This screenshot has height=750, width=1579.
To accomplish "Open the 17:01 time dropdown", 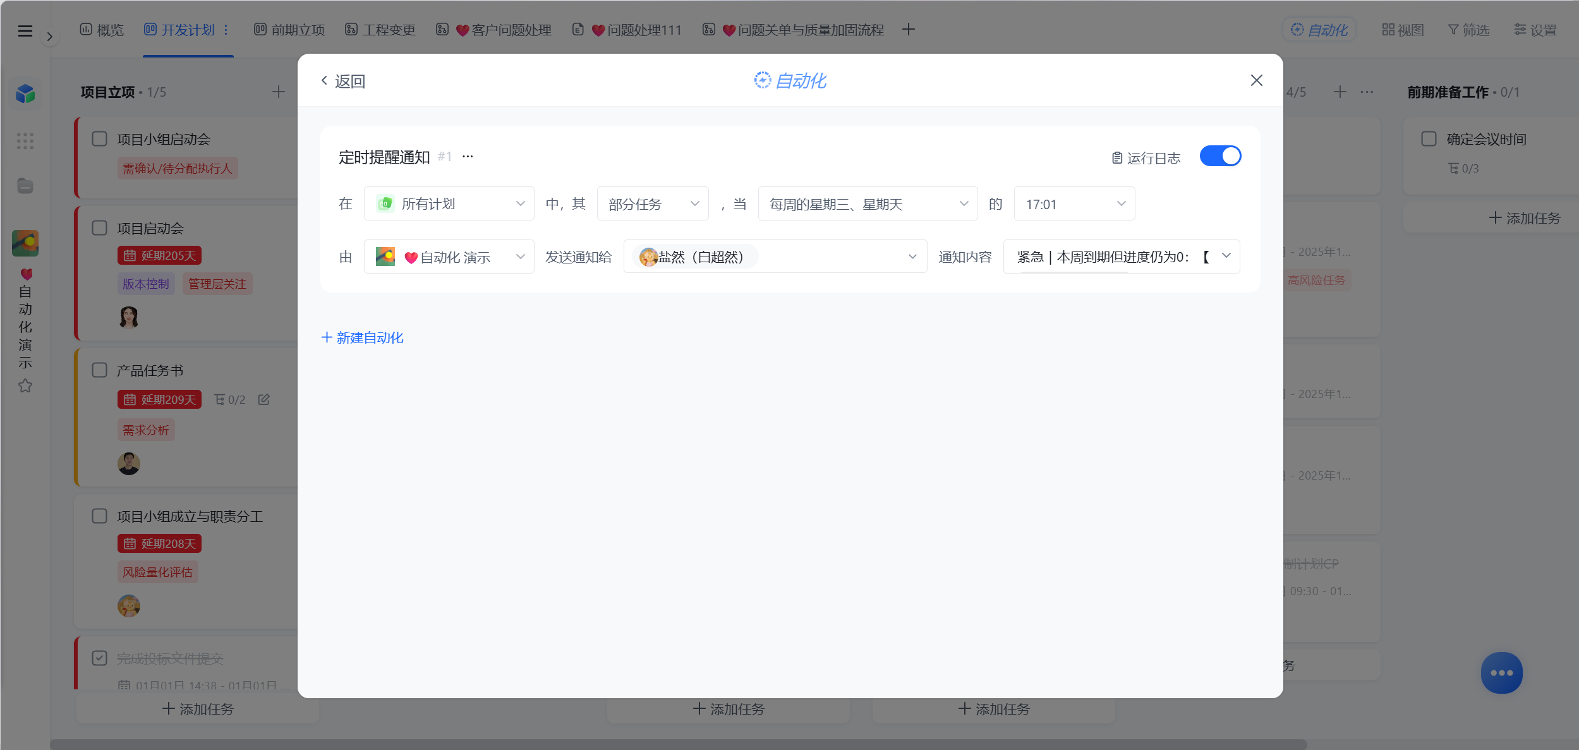I will [1074, 203].
